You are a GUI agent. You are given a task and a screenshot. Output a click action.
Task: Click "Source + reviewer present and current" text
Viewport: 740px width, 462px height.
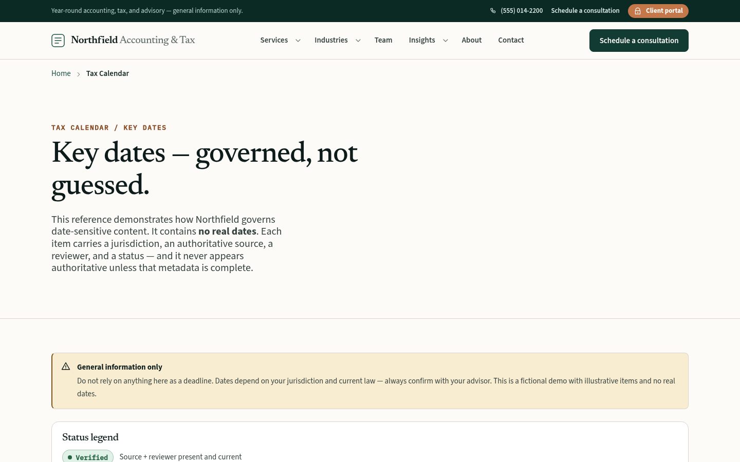click(x=180, y=457)
